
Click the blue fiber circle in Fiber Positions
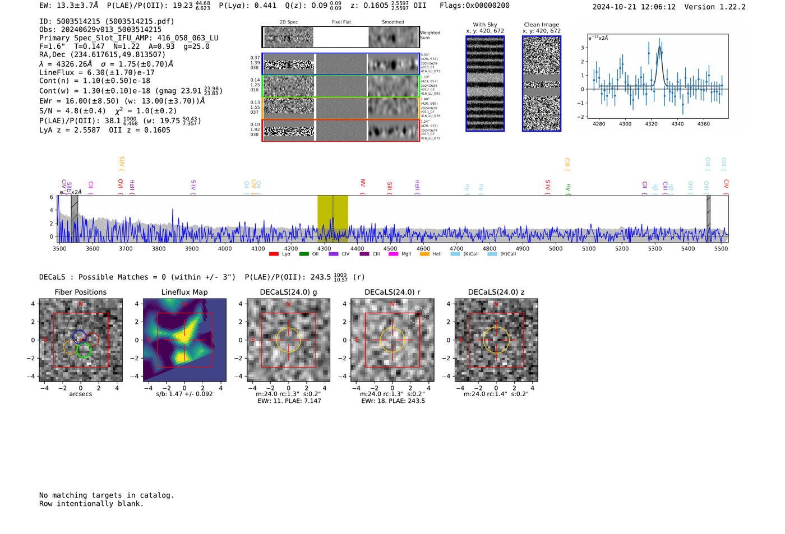79,337
